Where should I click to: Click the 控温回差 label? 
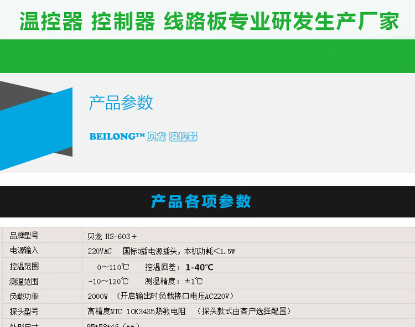163,267
